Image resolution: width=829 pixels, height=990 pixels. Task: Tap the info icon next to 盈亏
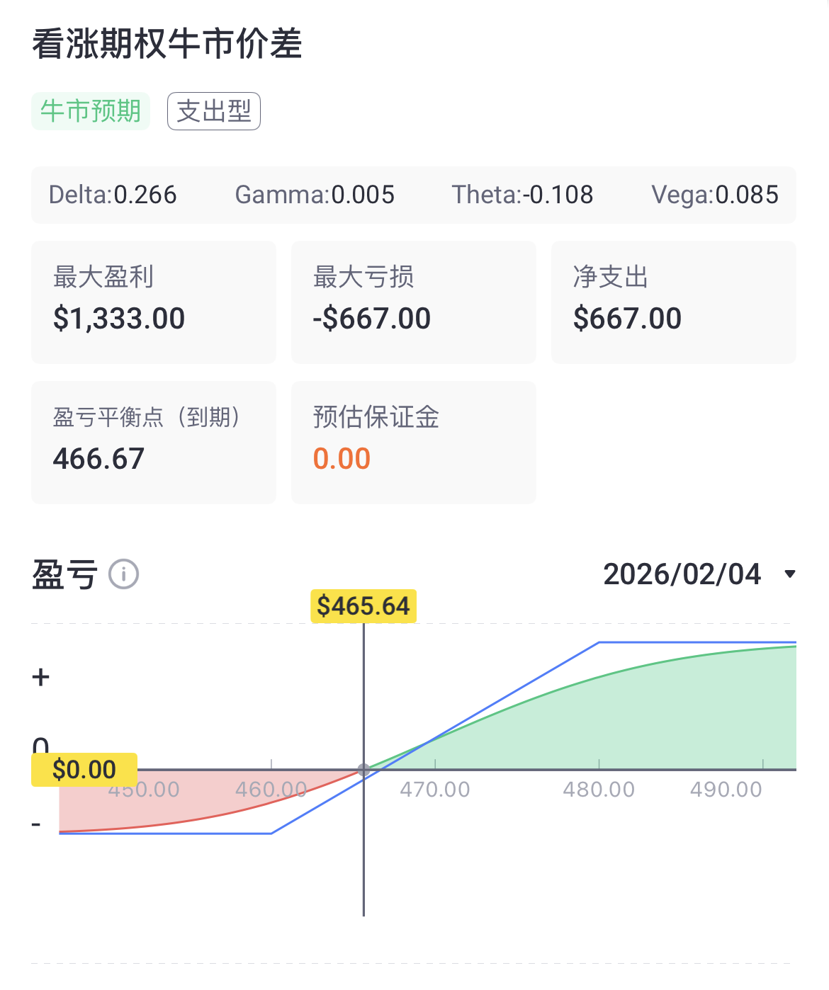124,574
